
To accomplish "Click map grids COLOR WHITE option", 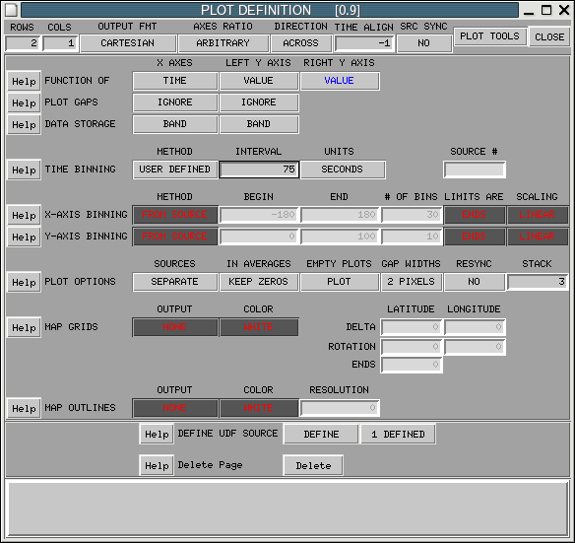I will click(259, 327).
